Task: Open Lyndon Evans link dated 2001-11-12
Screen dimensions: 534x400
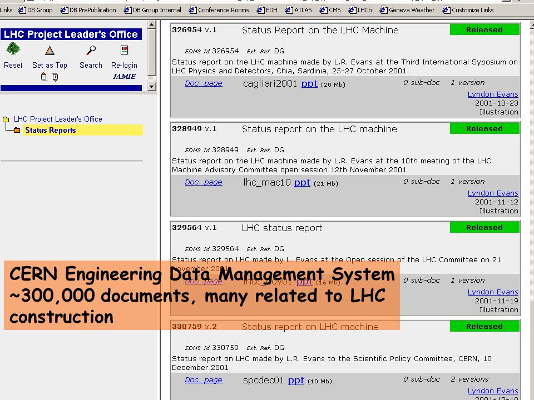Action: (x=493, y=193)
